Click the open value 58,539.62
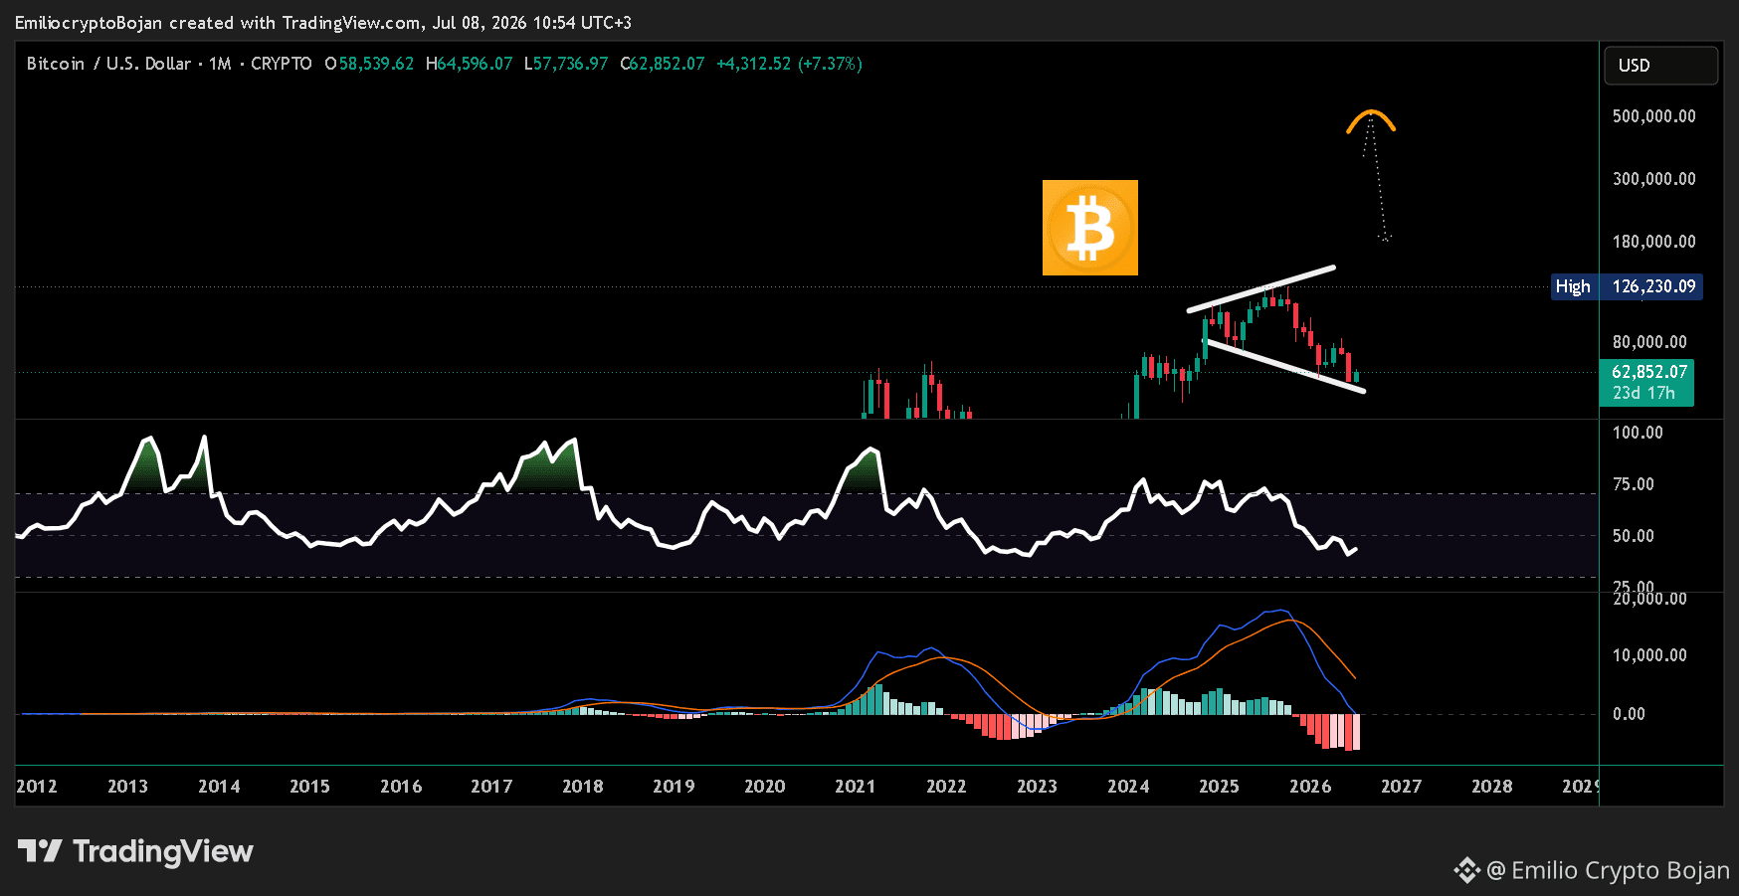Image resolution: width=1739 pixels, height=896 pixels. (376, 64)
